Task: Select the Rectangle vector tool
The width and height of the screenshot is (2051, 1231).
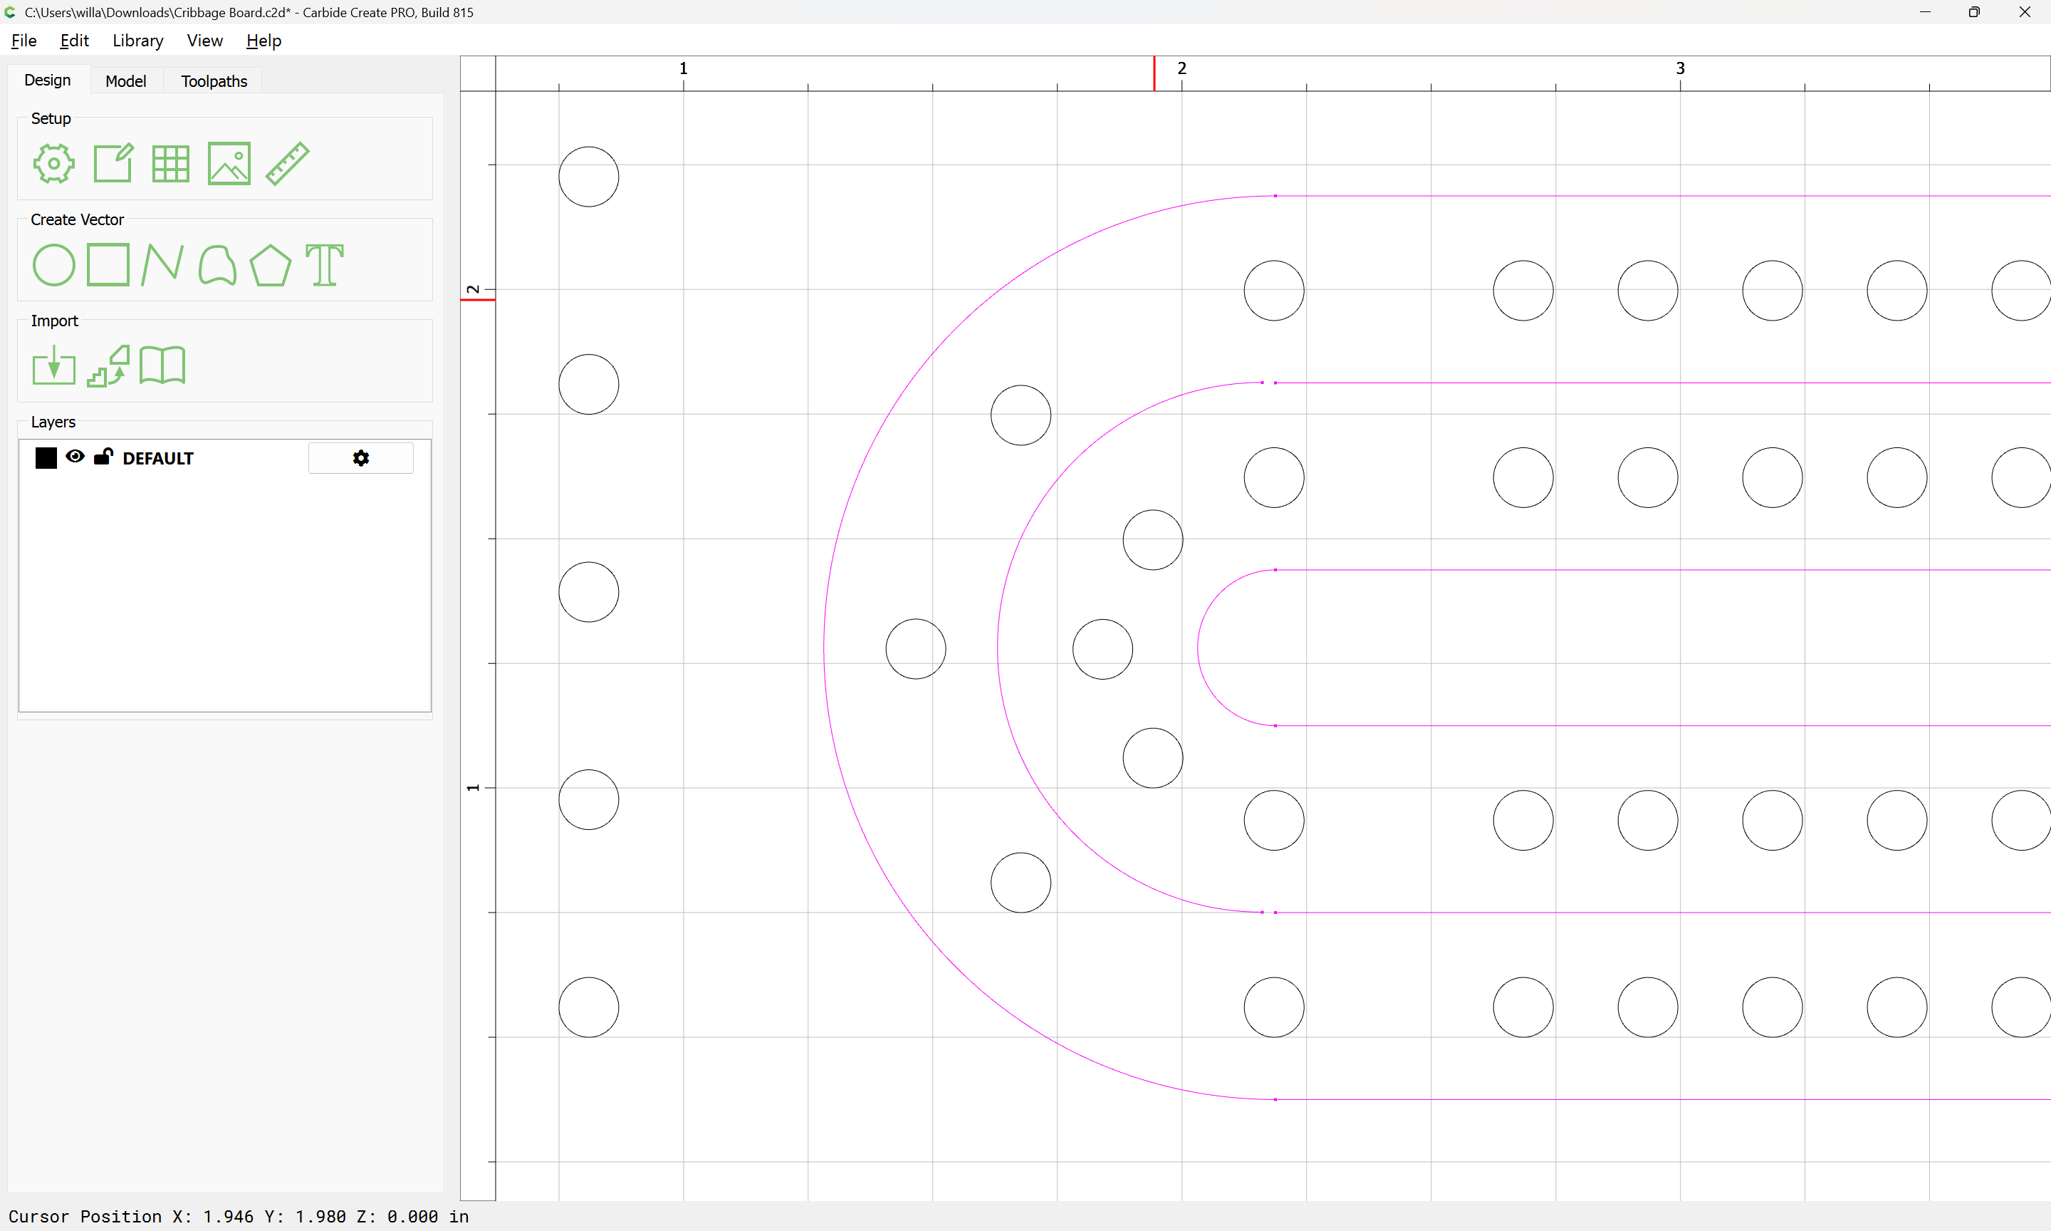Action: coord(108,264)
